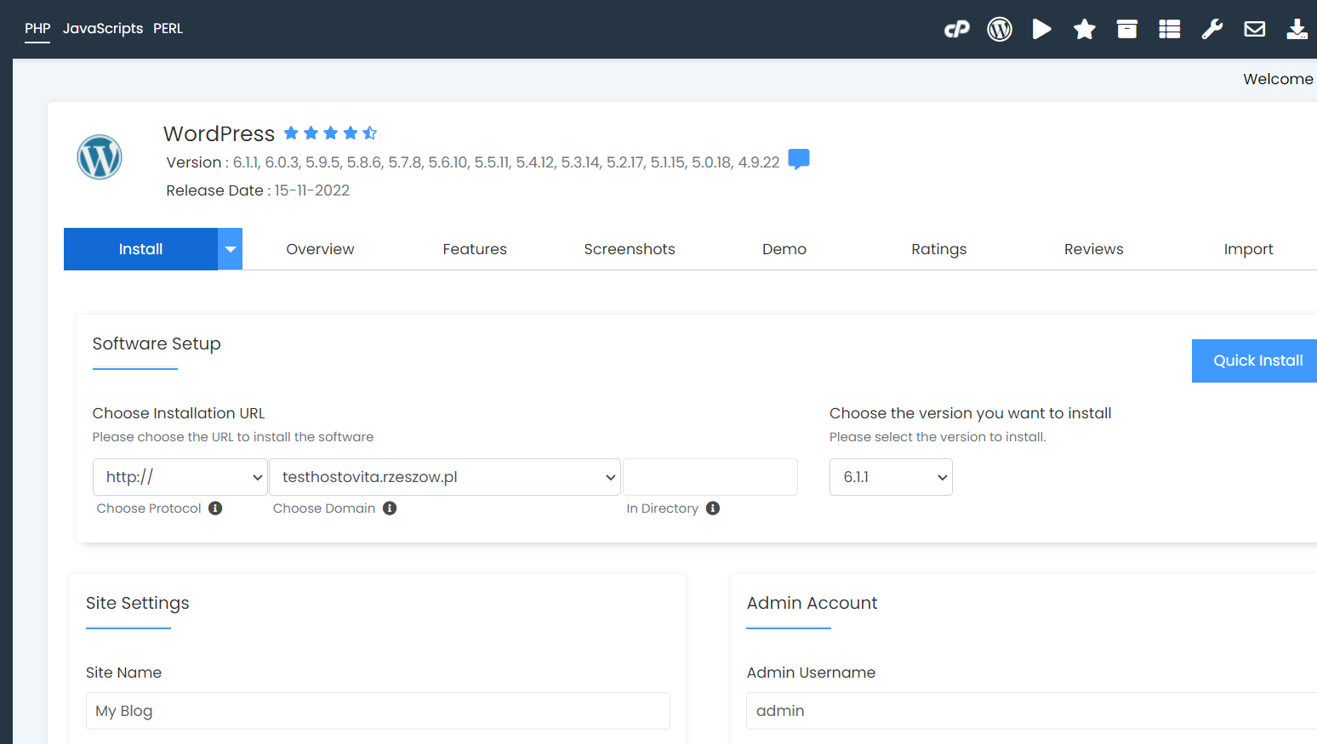Image resolution: width=1317 pixels, height=744 pixels.
Task: Switch to the Reviews tab
Action: pos(1094,249)
